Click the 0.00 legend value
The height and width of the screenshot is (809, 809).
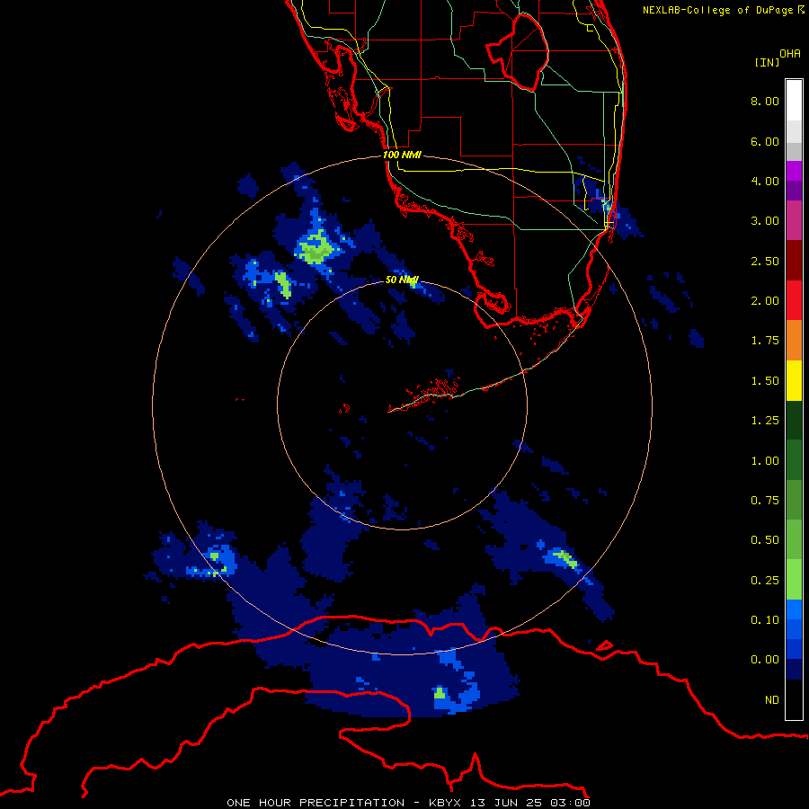[x=765, y=660]
